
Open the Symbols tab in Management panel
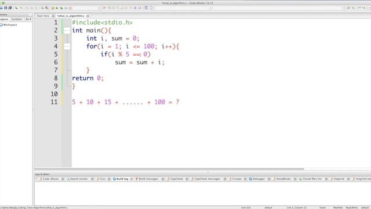(17, 19)
